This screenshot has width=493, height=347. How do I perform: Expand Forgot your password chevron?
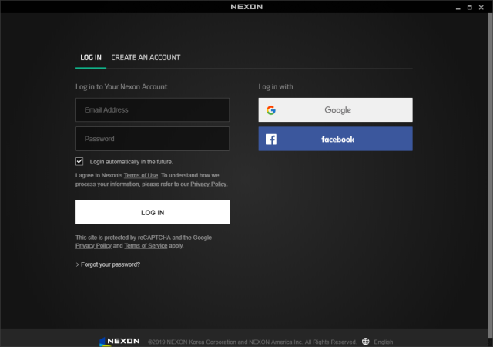pyautogui.click(x=78, y=264)
